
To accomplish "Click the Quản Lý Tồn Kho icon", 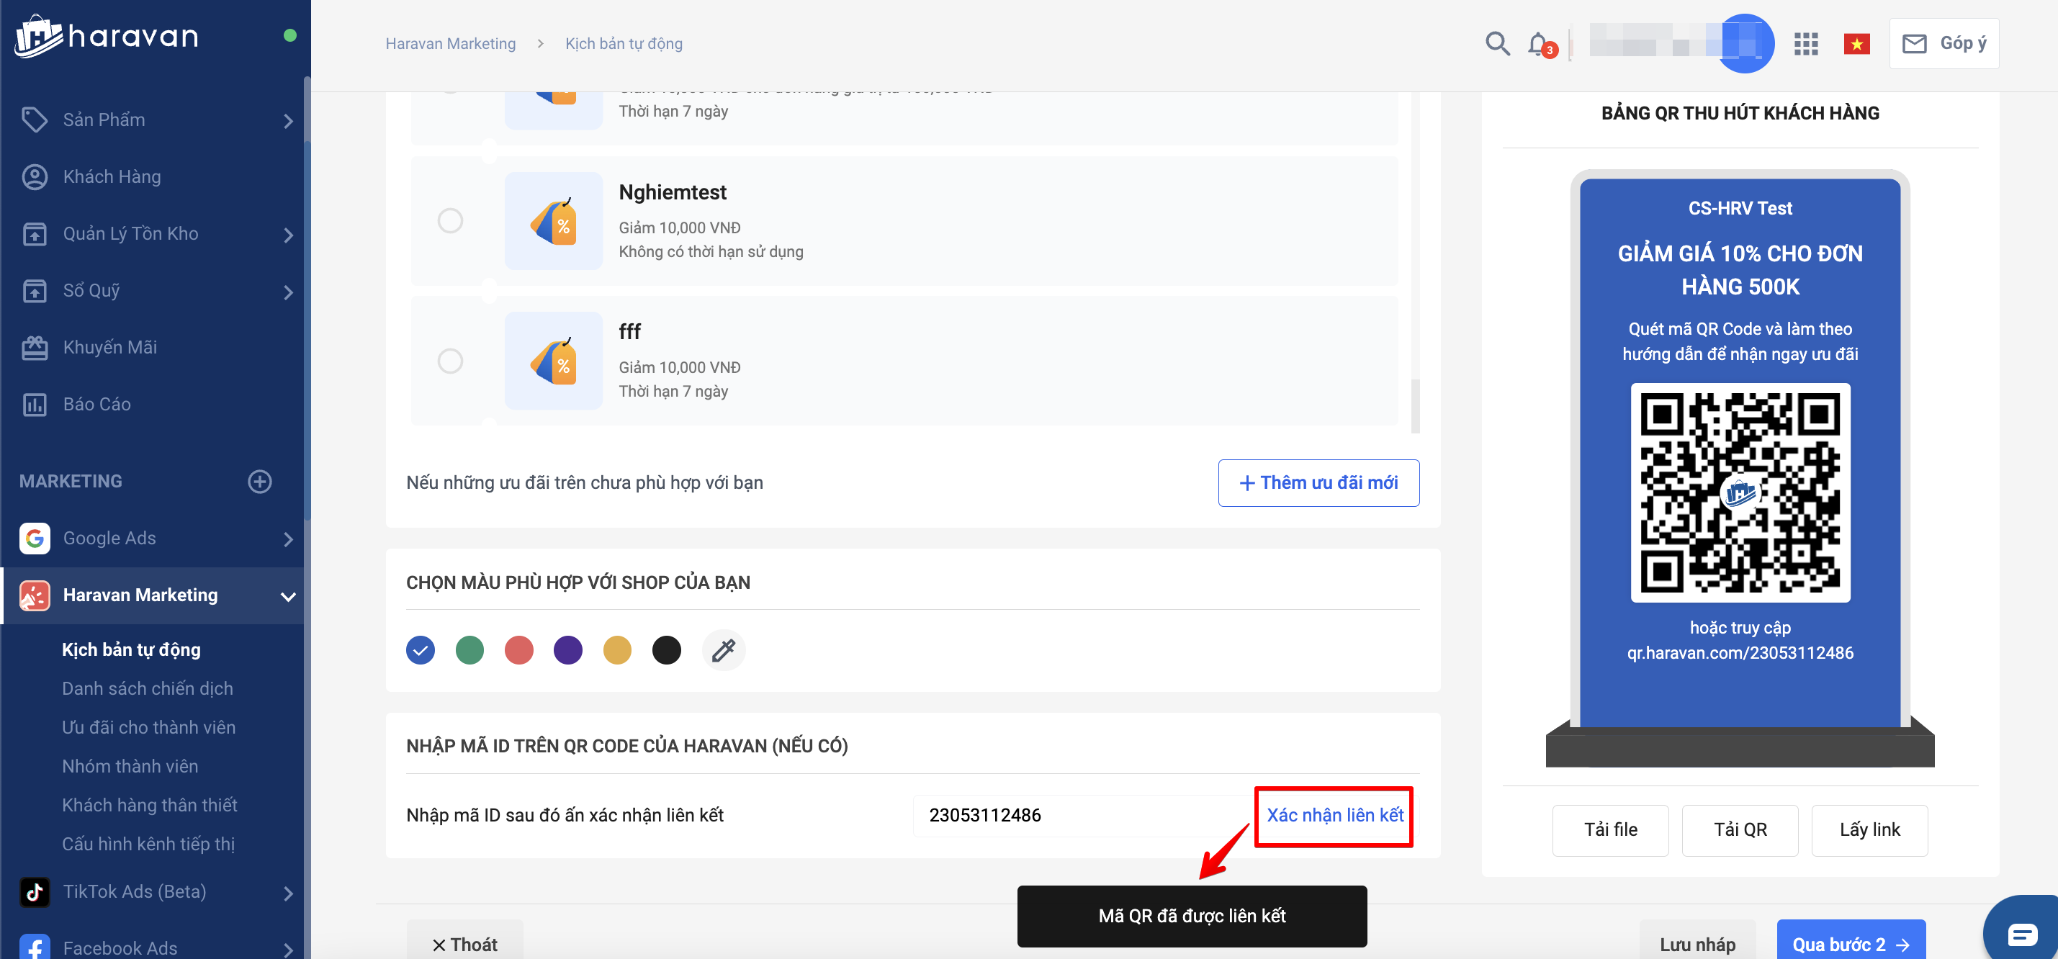I will pos(35,234).
